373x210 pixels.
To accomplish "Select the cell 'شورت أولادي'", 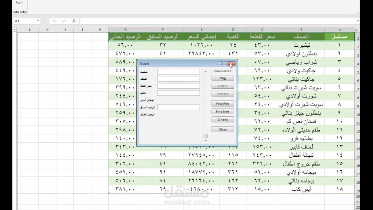I will [301, 96].
